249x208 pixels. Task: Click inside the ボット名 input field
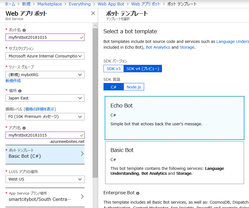point(45,37)
